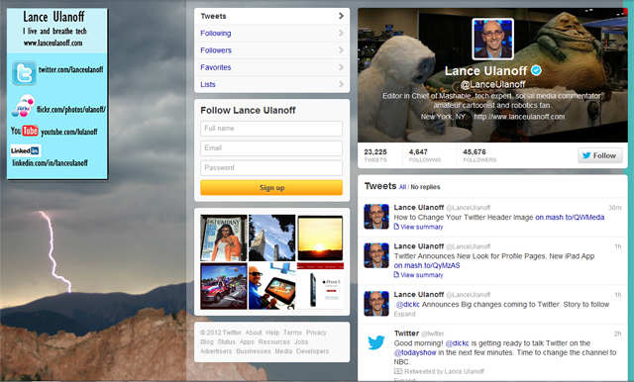Click the Media footer link

point(283,351)
